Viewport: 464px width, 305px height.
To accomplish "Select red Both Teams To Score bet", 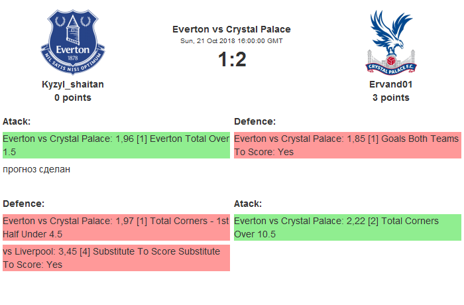I will (348, 145).
